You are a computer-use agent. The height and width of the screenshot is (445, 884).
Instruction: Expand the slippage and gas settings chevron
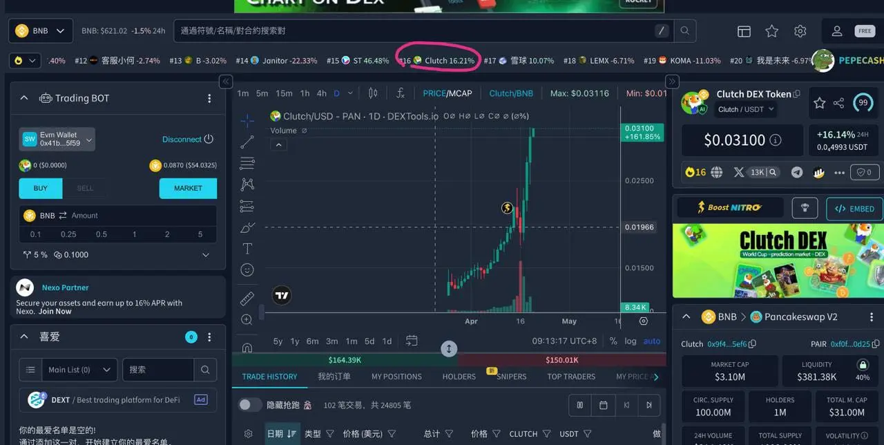[206, 255]
